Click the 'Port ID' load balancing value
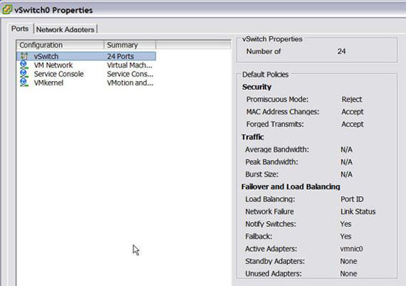406x286 pixels. (352, 199)
